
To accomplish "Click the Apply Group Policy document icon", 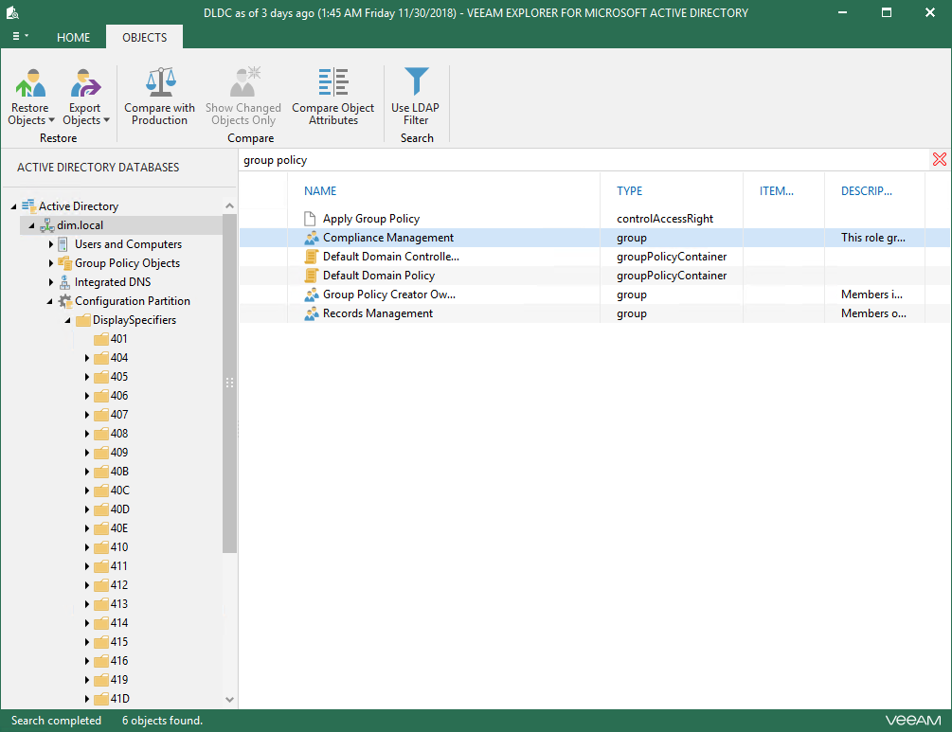I will 310,219.
